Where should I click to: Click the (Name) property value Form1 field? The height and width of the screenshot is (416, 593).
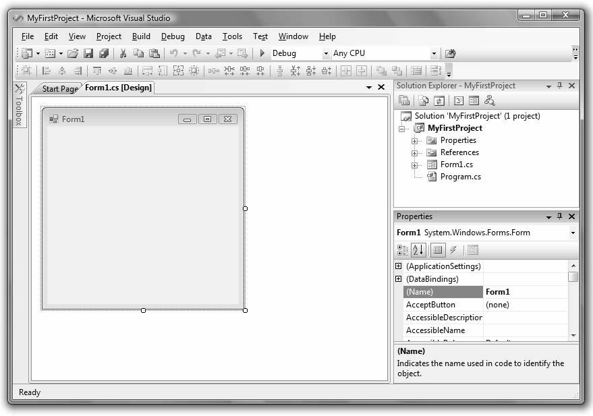point(525,292)
